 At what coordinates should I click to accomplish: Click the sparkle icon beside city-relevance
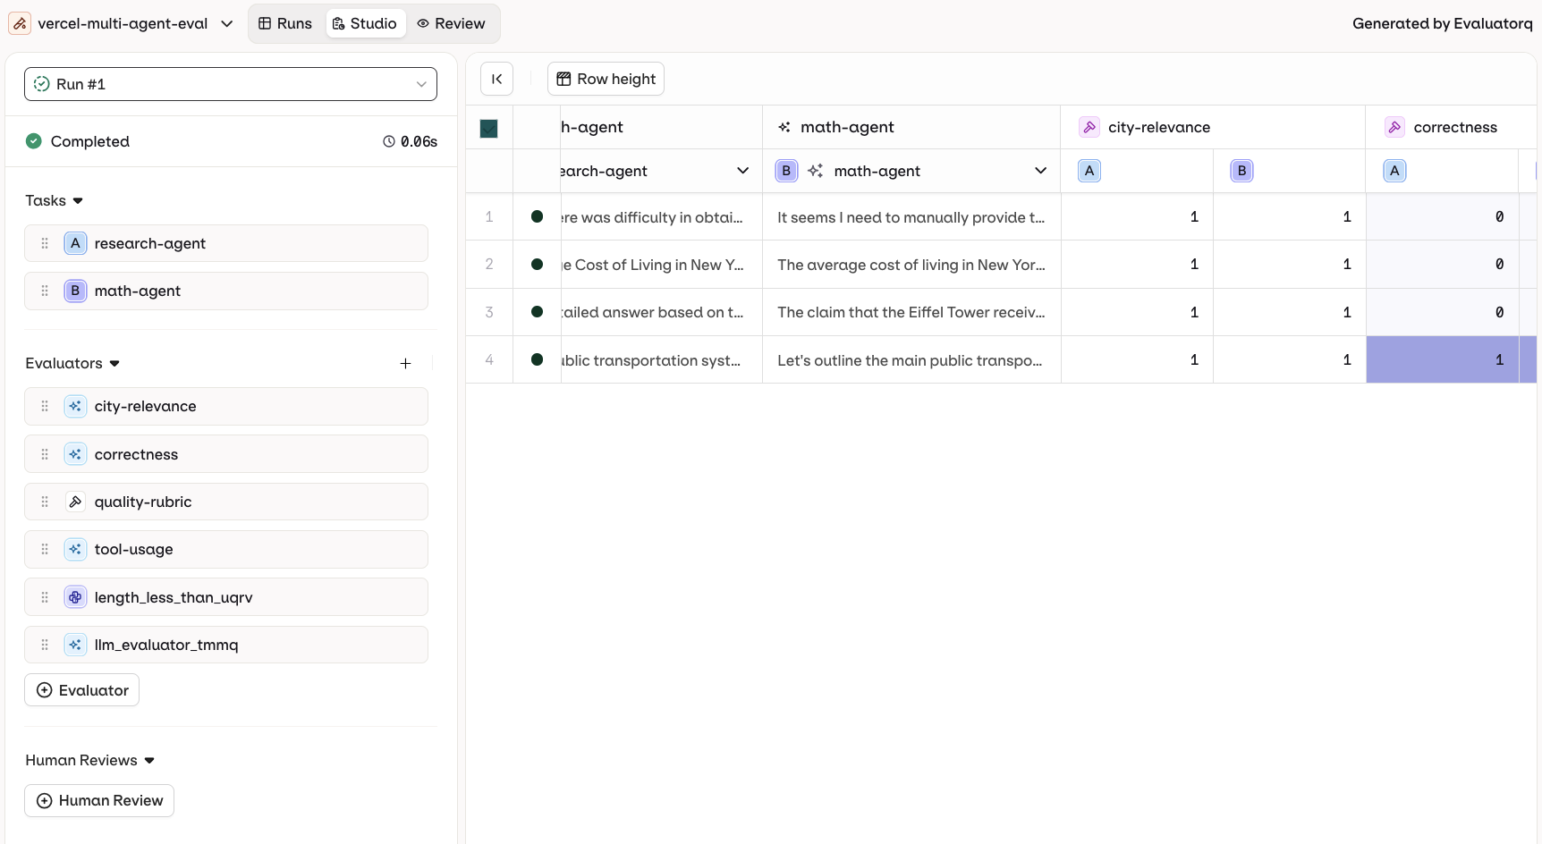click(x=75, y=406)
